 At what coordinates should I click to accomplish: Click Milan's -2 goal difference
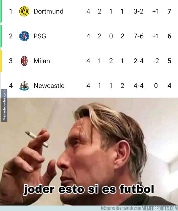tap(156, 61)
